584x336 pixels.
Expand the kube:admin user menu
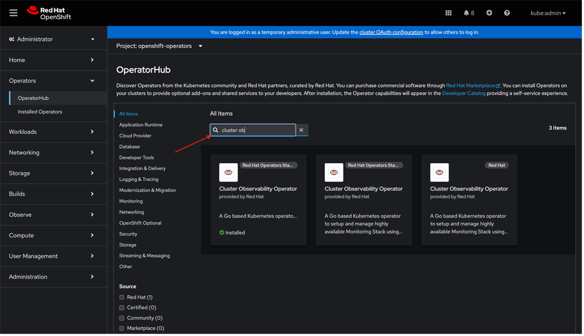pyautogui.click(x=548, y=13)
